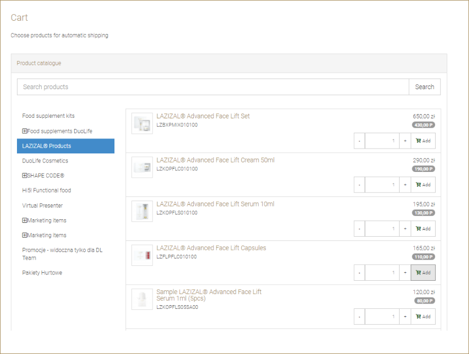Open LAZIZAL® Advanced Face Lift Set thumbnail
Viewport: 469px width, 354px height.
tap(142, 123)
